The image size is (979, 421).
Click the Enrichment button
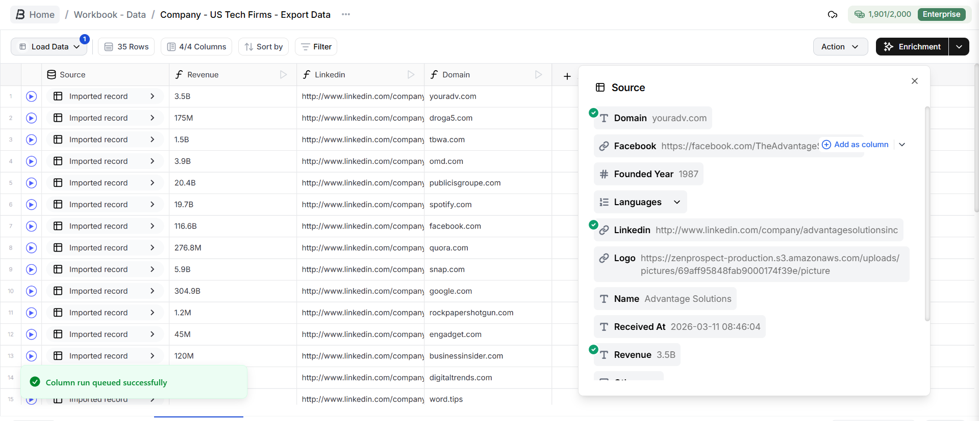click(912, 47)
